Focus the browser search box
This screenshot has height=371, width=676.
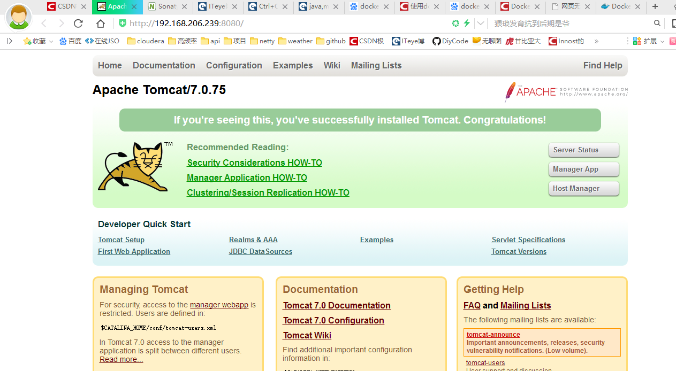pos(570,24)
